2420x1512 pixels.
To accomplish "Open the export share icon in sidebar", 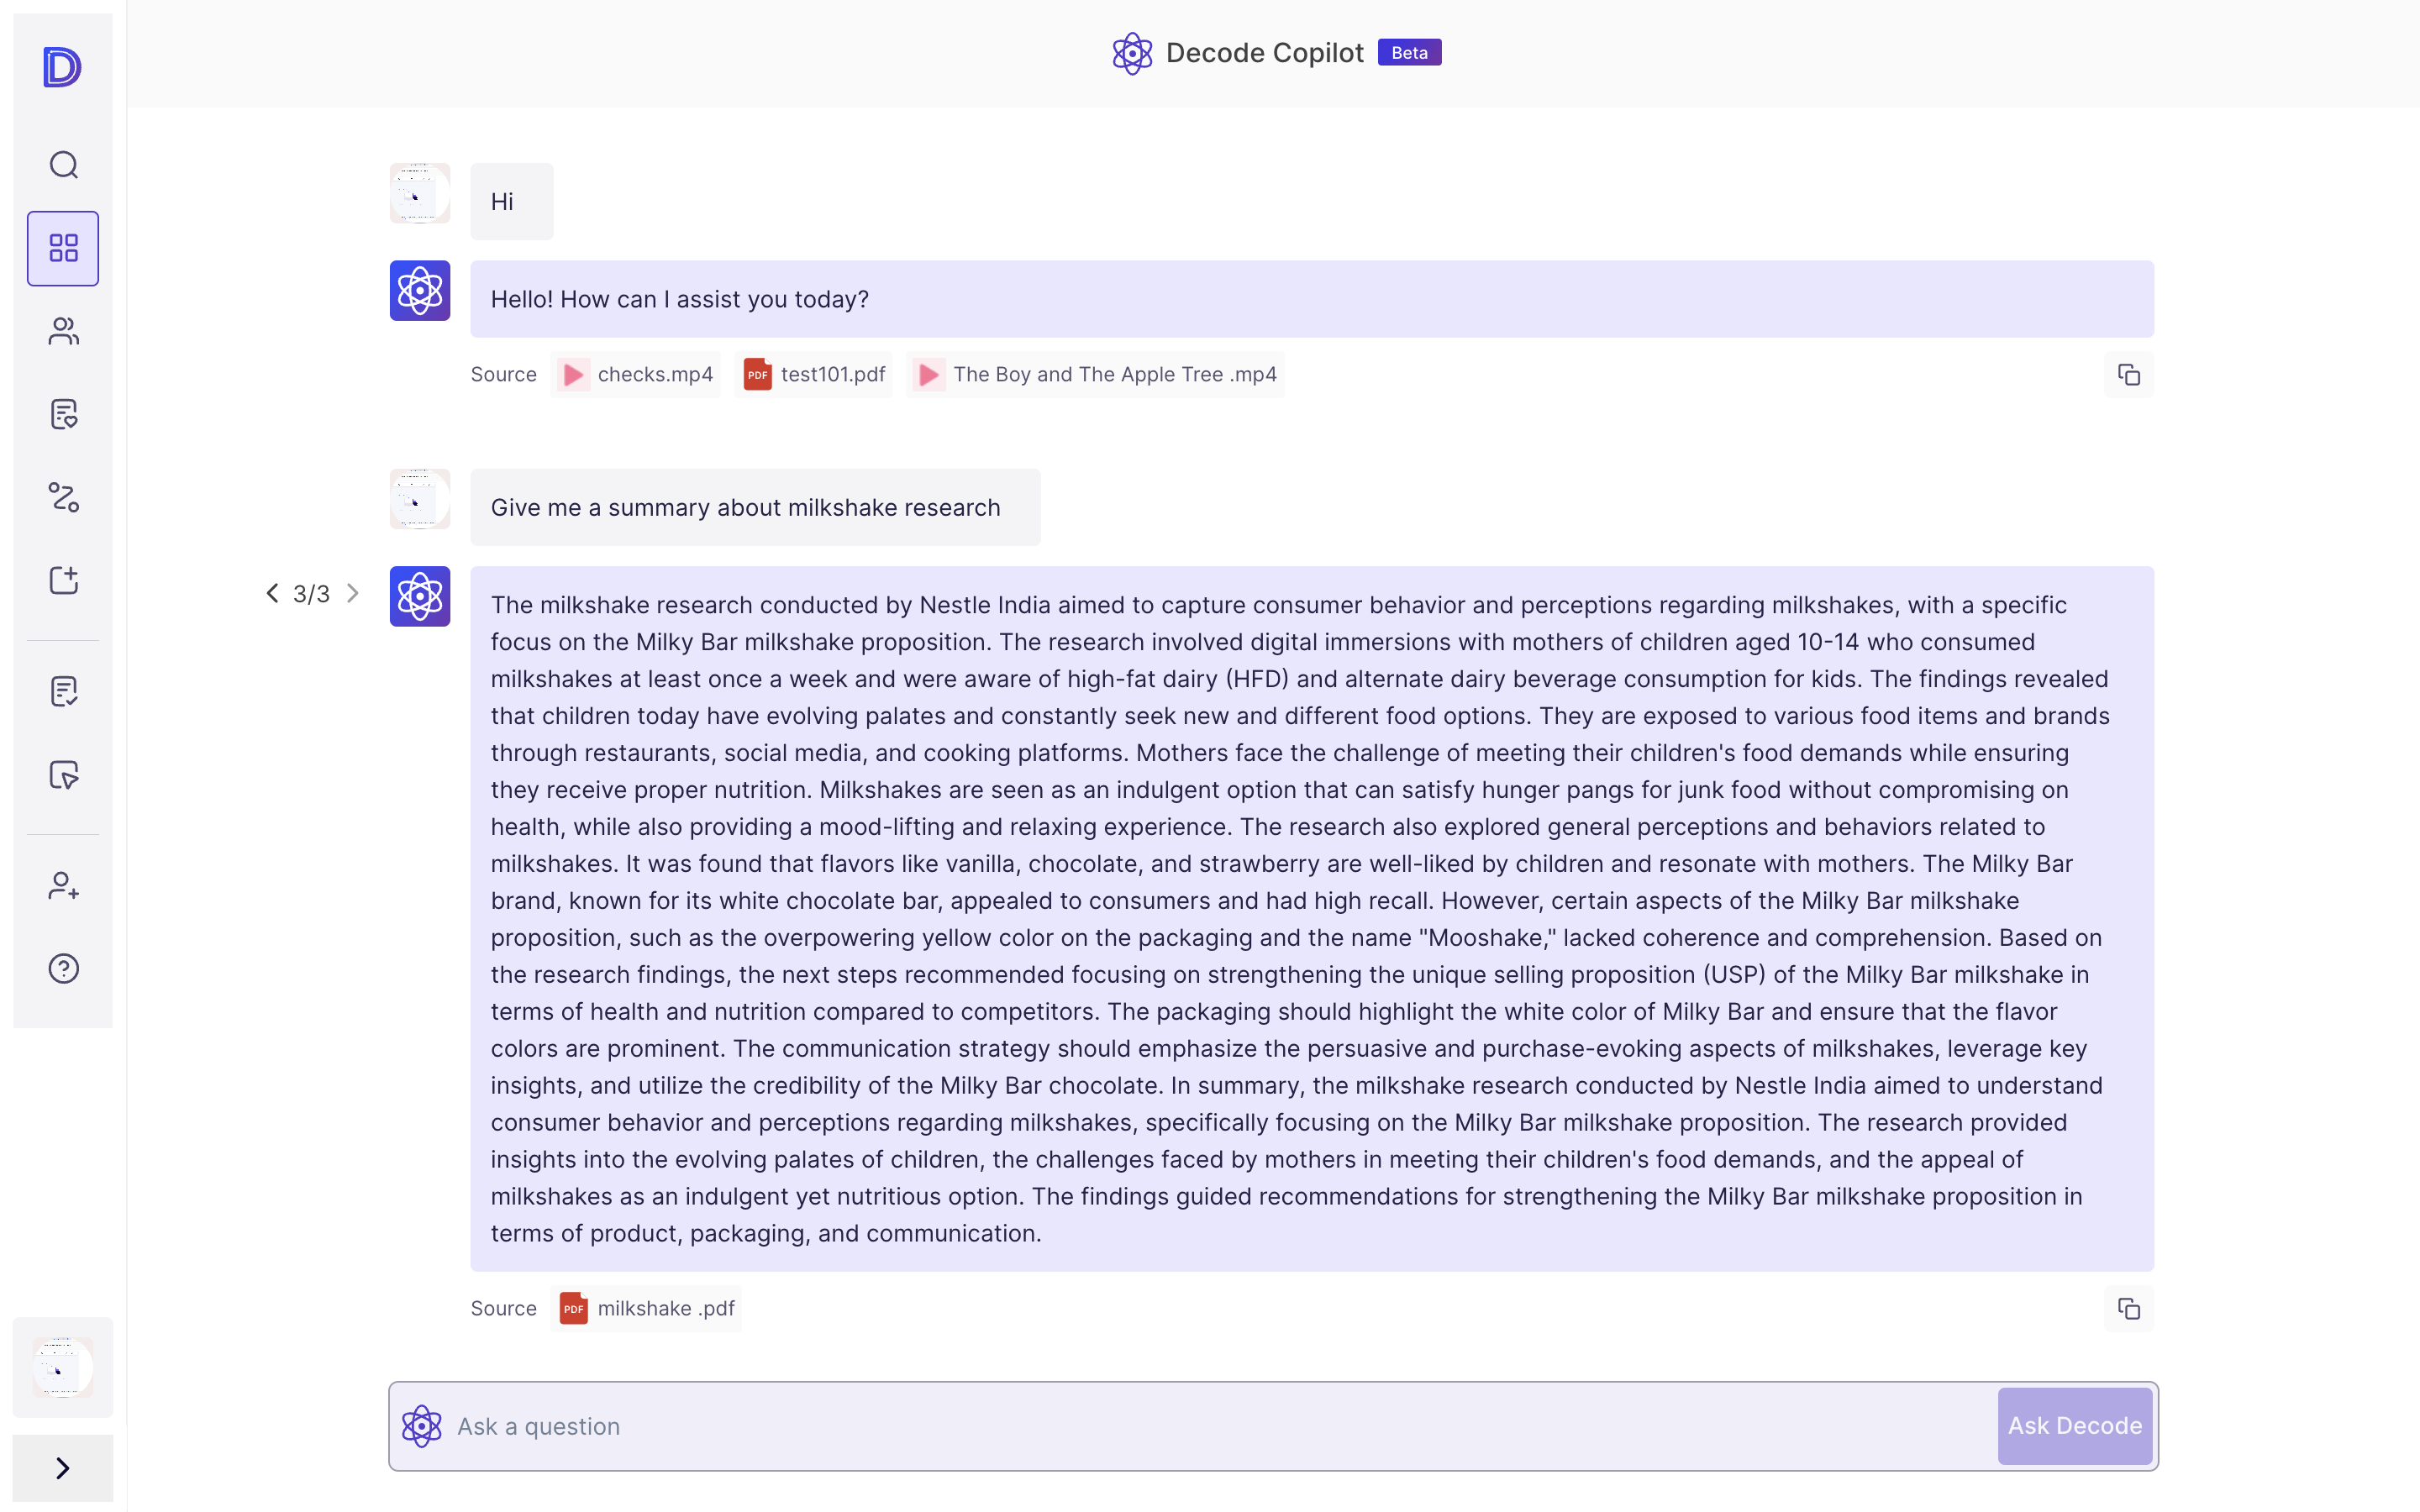I will [63, 580].
